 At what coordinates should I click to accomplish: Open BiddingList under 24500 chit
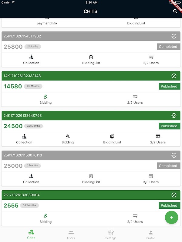[112, 136]
